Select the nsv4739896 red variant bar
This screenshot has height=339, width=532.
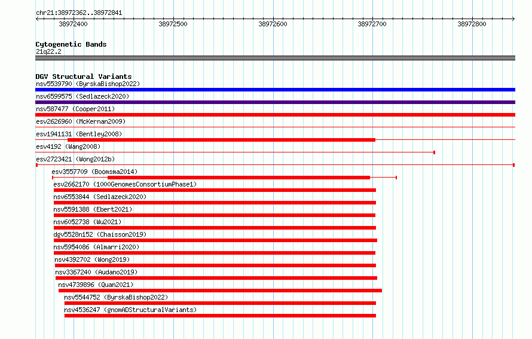click(x=220, y=291)
